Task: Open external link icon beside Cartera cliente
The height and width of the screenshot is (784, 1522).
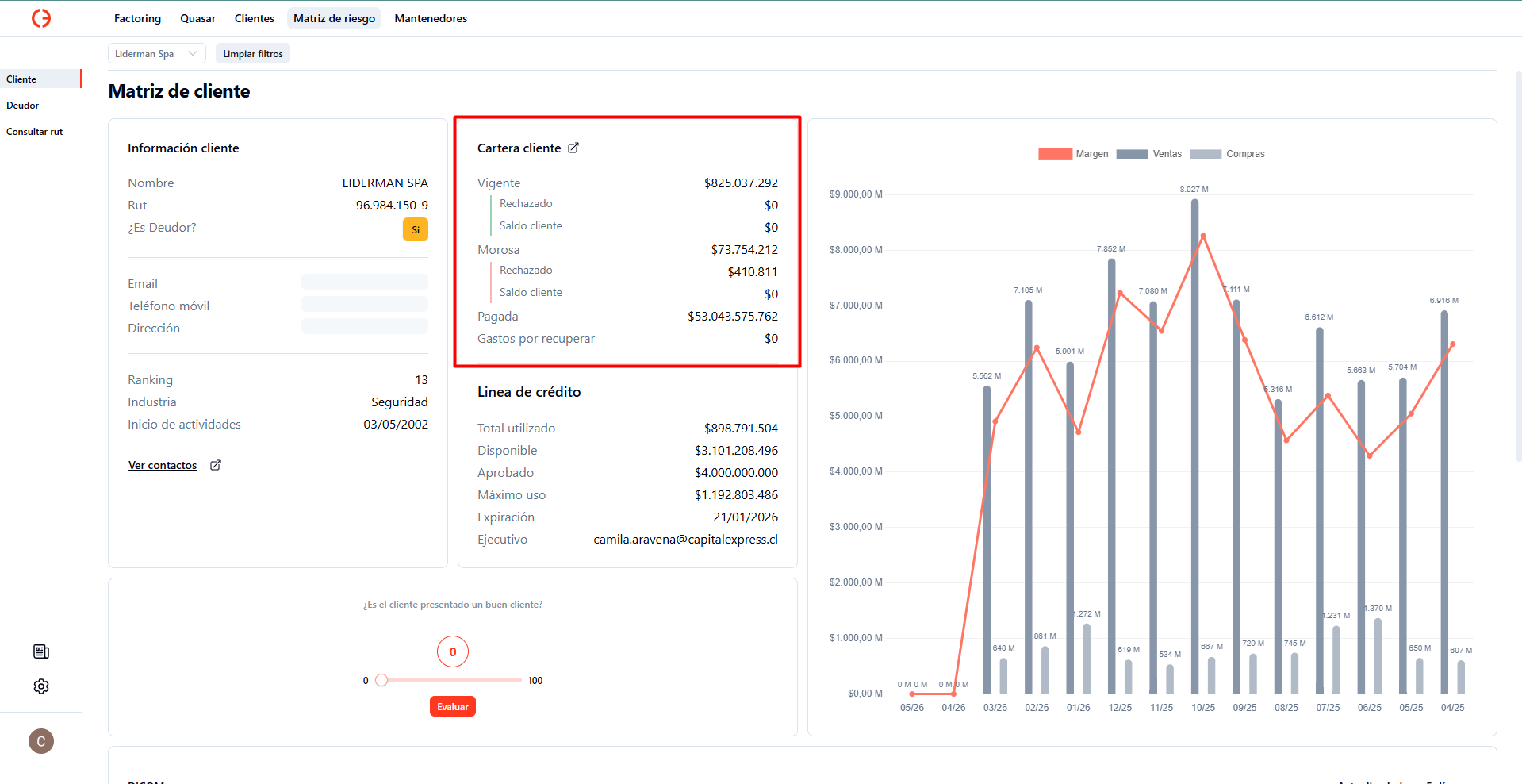Action: click(573, 148)
